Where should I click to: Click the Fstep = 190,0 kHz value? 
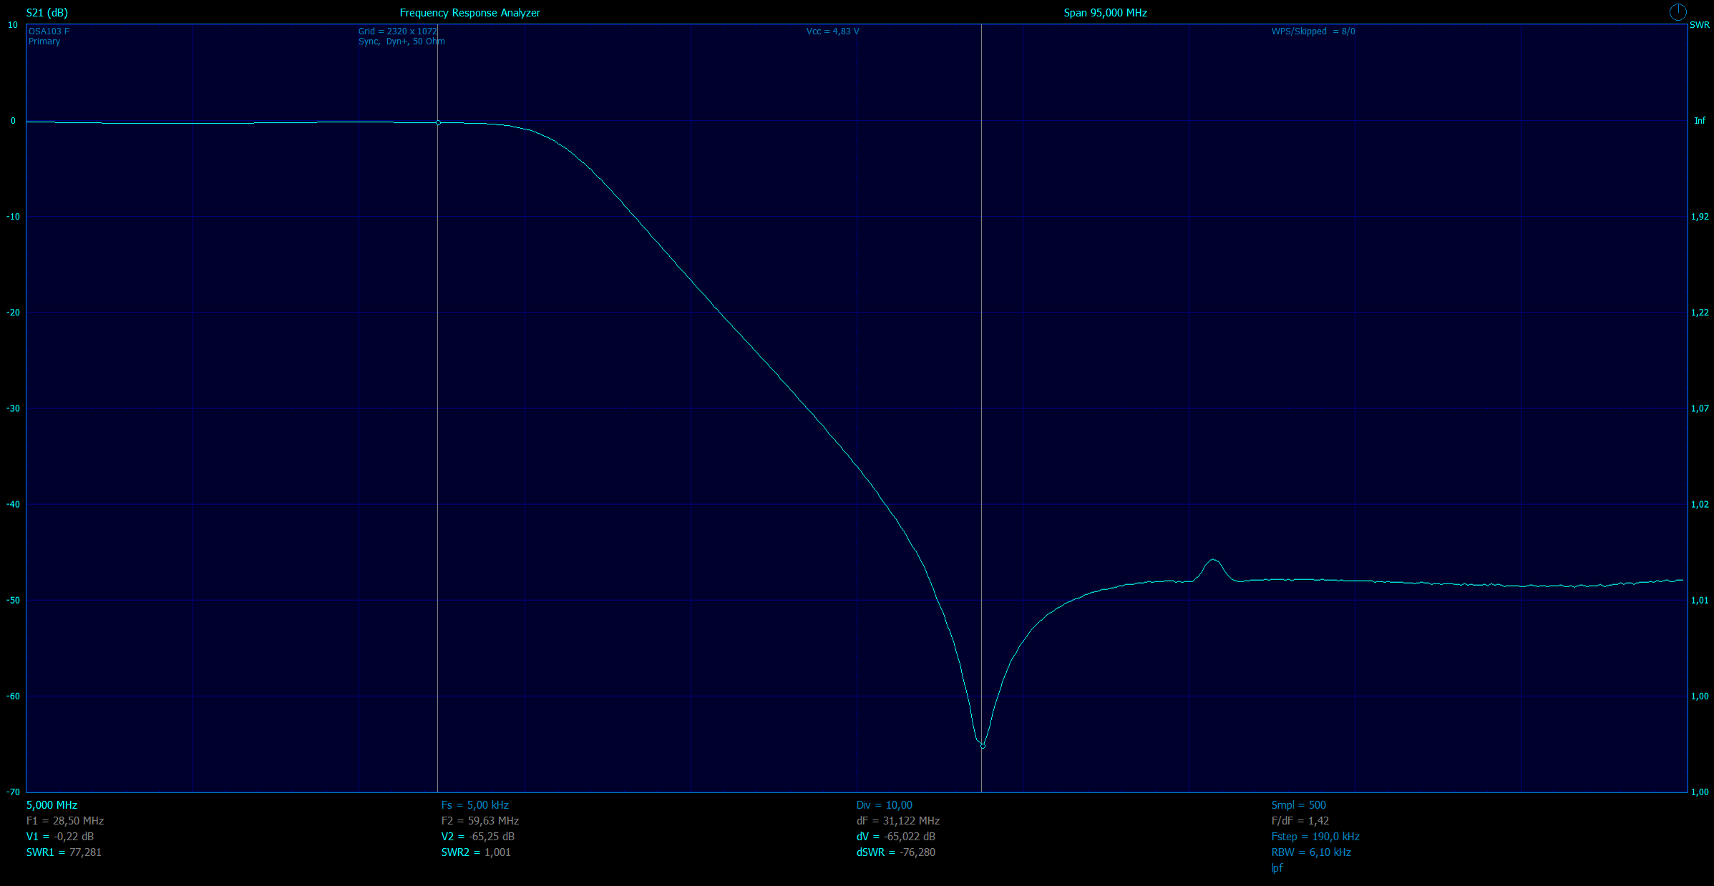[x=1315, y=837]
